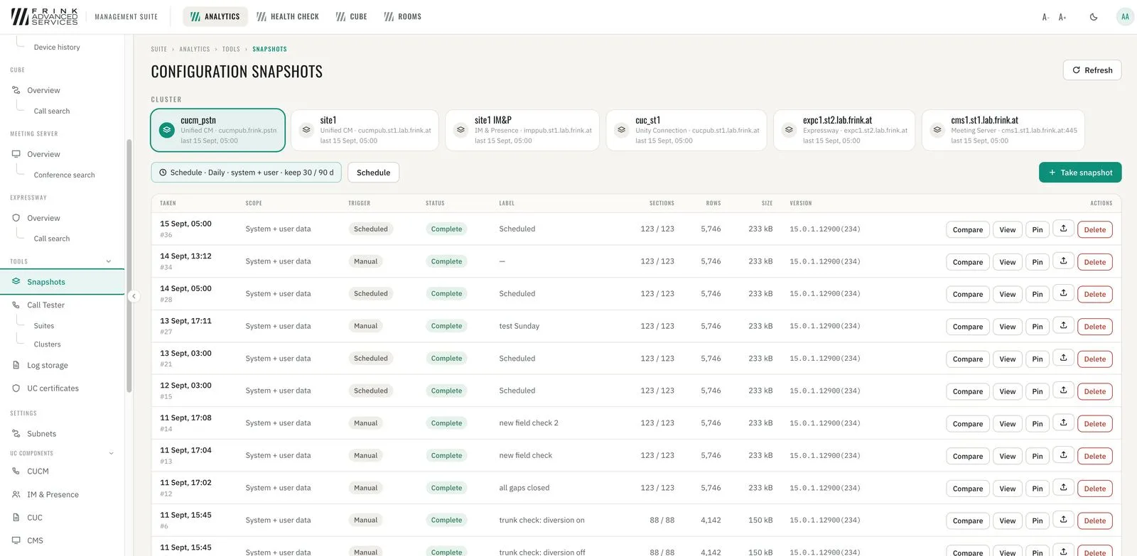Go to the Cube tab
The width and height of the screenshot is (1137, 556).
click(x=352, y=17)
